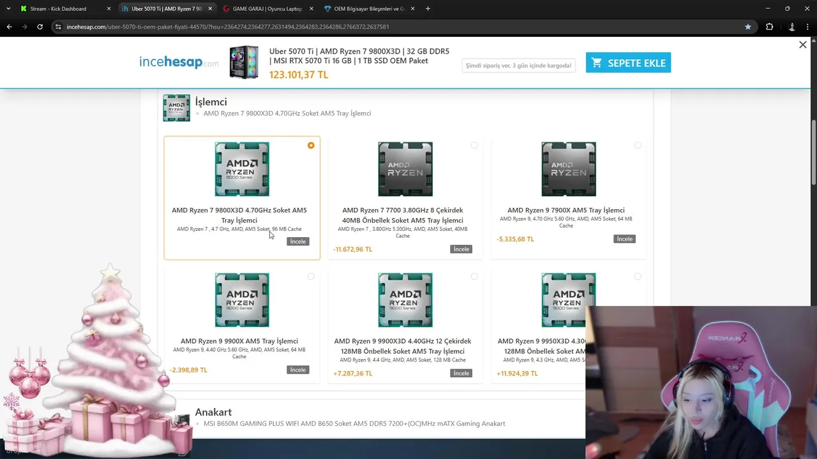The image size is (817, 459).
Task: Select Ryzen 9 9950X3D radio button
Action: [638, 277]
